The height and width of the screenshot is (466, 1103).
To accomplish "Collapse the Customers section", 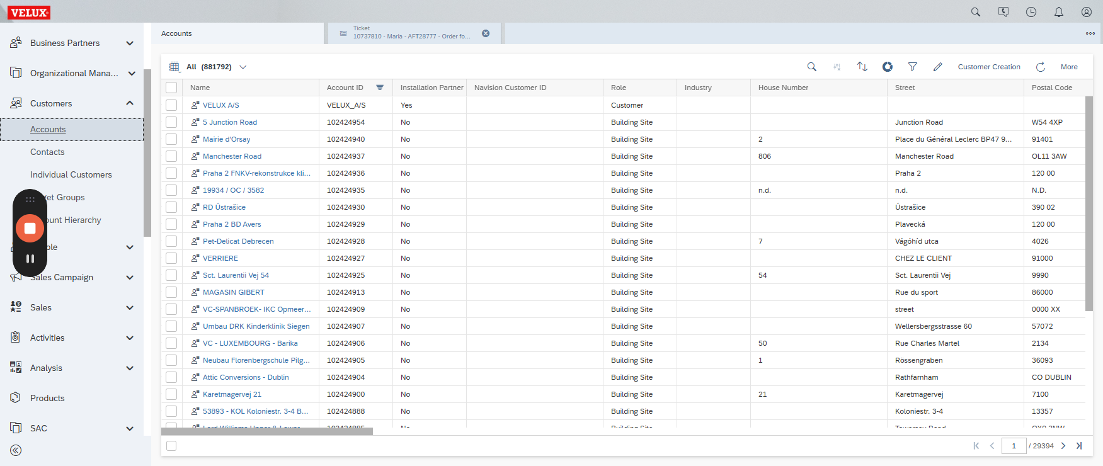I will 129,103.
